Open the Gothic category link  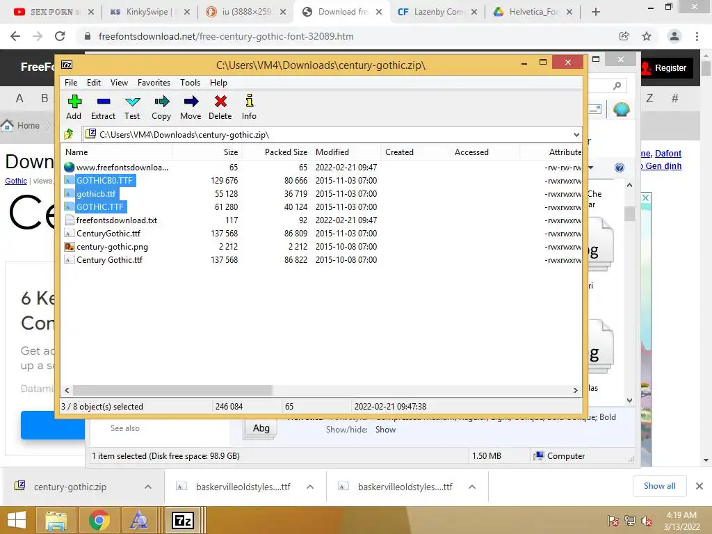coord(16,181)
